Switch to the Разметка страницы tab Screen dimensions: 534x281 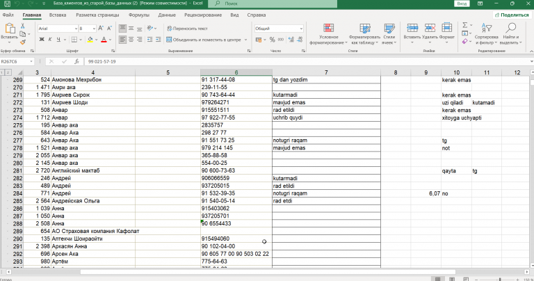97,15
